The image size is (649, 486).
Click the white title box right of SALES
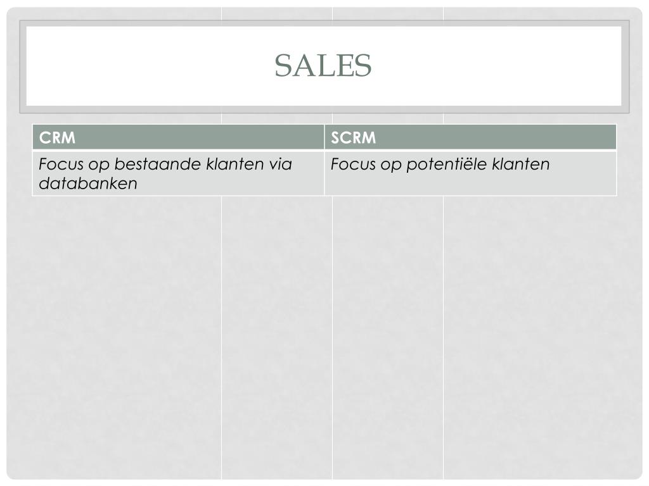(x=497, y=65)
